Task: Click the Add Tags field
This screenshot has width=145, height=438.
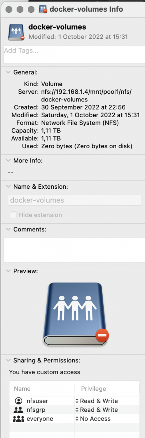Action: (x=72, y=55)
